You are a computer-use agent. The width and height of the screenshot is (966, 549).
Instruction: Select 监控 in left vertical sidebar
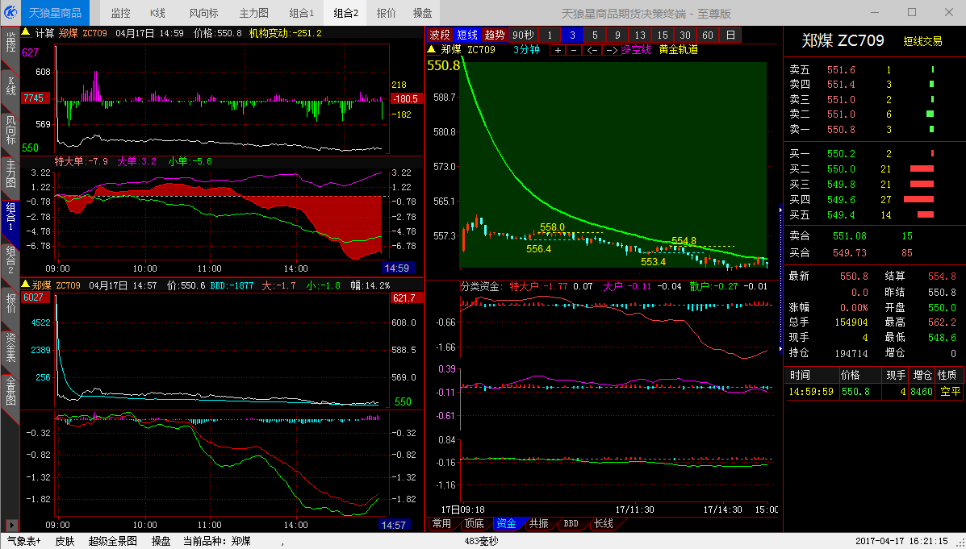click(10, 43)
